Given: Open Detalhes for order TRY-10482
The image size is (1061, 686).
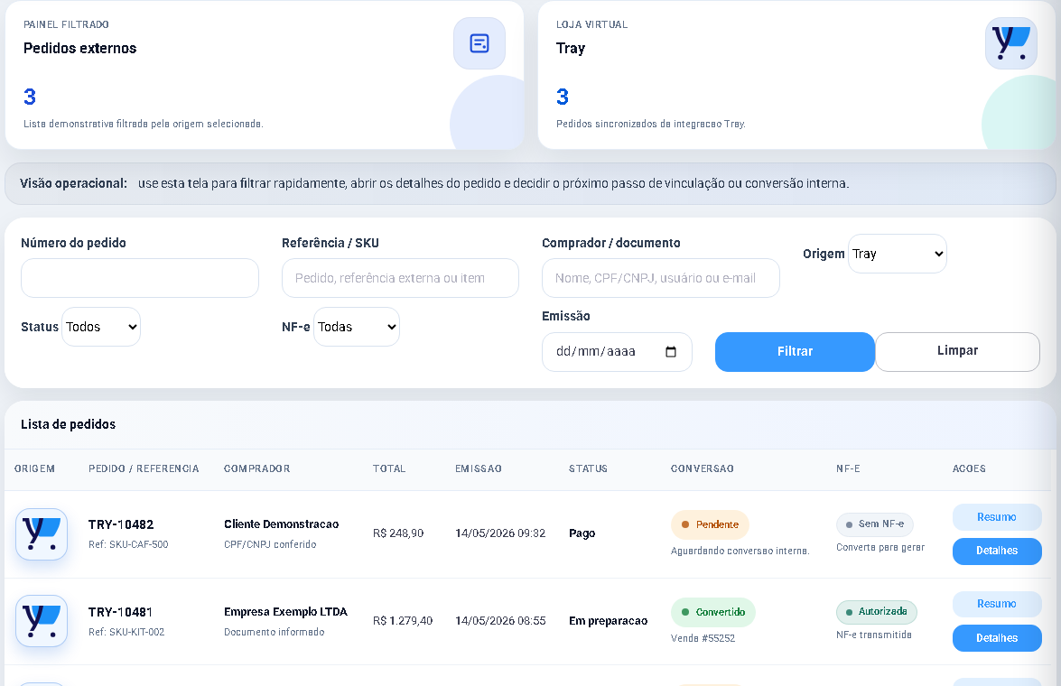Looking at the screenshot, I should tap(997, 551).
